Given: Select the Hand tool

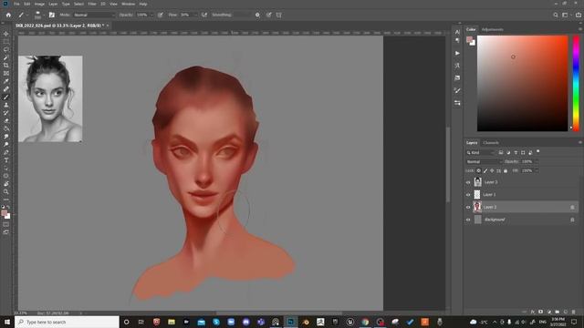Looking at the screenshot, I should pos(6,184).
